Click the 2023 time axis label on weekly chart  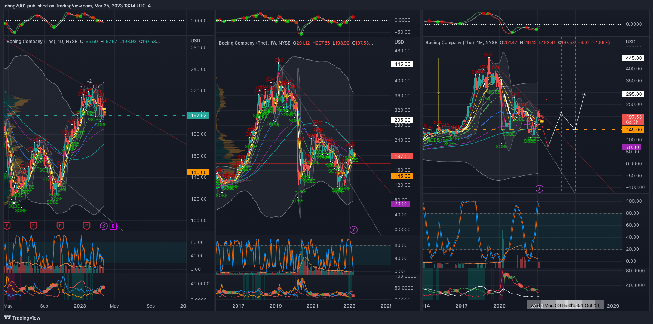349,306
